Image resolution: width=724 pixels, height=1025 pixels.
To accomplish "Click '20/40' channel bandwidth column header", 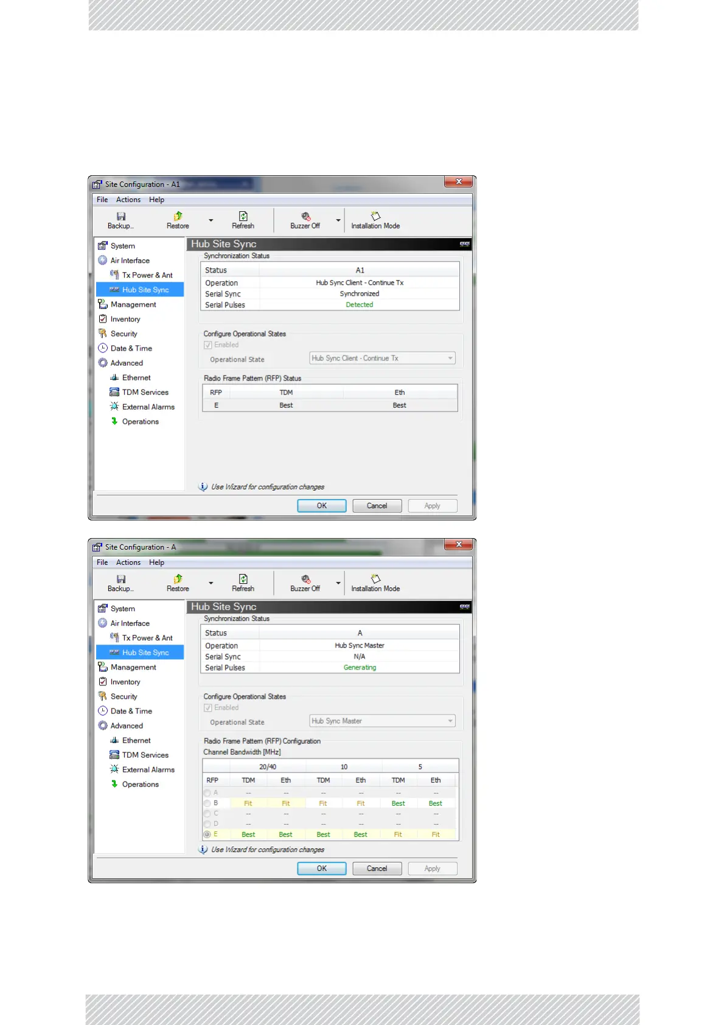I will (268, 767).
